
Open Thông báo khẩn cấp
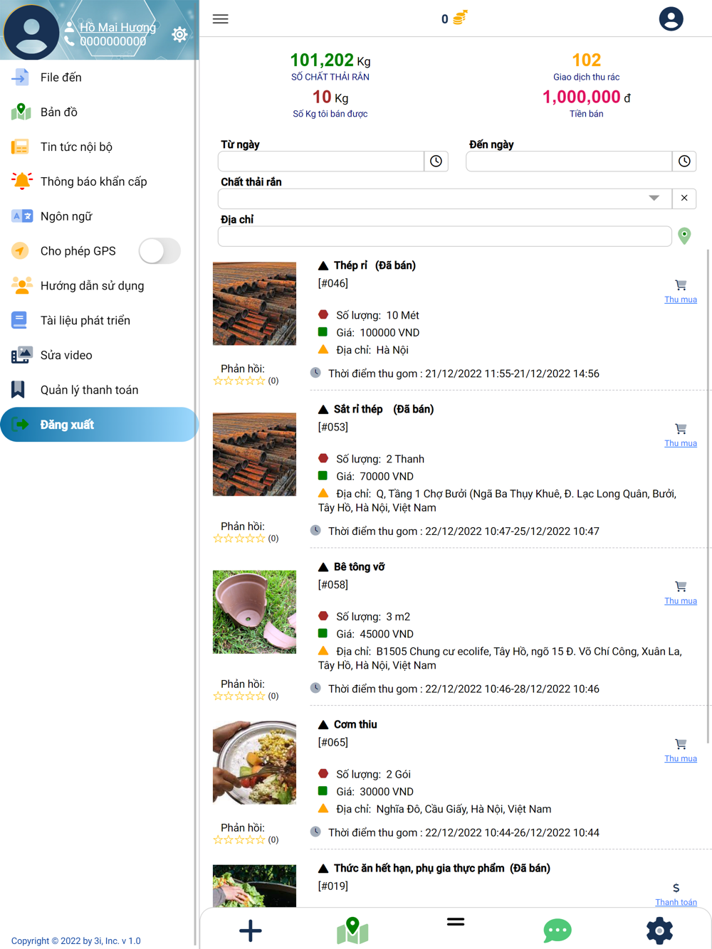tap(99, 182)
